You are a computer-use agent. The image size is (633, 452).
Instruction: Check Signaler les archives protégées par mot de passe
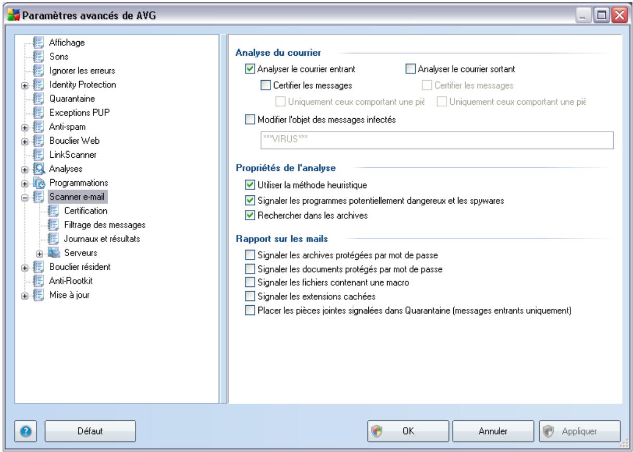click(x=249, y=255)
